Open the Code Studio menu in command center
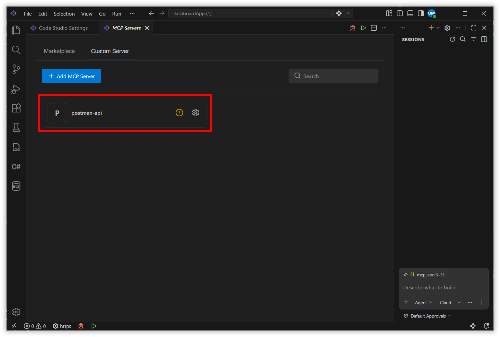The image size is (500, 337). click(x=339, y=13)
